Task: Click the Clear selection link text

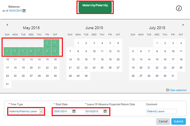Action: pyautogui.click(x=178, y=90)
